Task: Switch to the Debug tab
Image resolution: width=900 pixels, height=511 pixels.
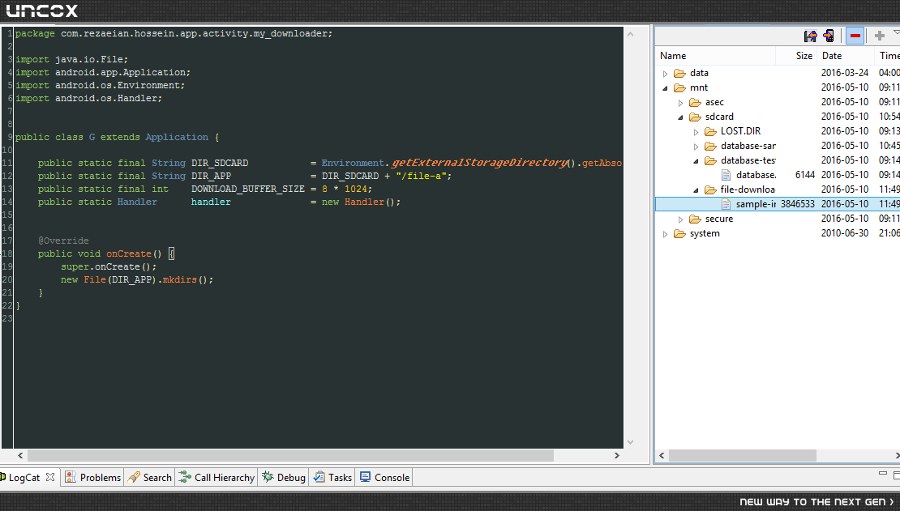Action: point(284,477)
